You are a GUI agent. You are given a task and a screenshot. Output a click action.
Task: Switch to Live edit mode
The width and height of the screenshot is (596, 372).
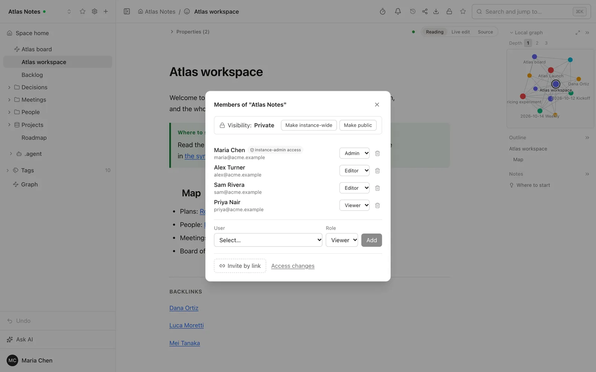tap(460, 32)
